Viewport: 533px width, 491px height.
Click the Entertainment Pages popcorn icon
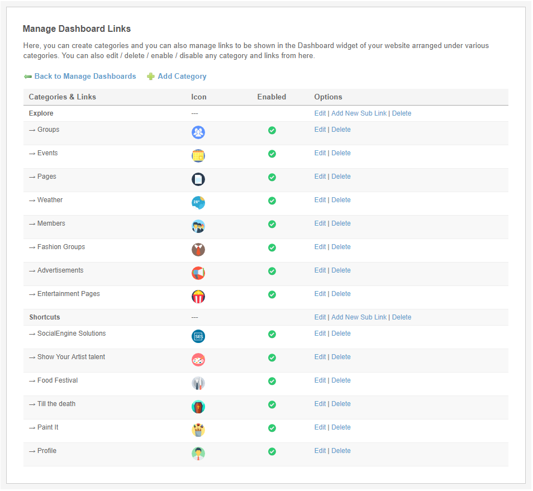198,297
